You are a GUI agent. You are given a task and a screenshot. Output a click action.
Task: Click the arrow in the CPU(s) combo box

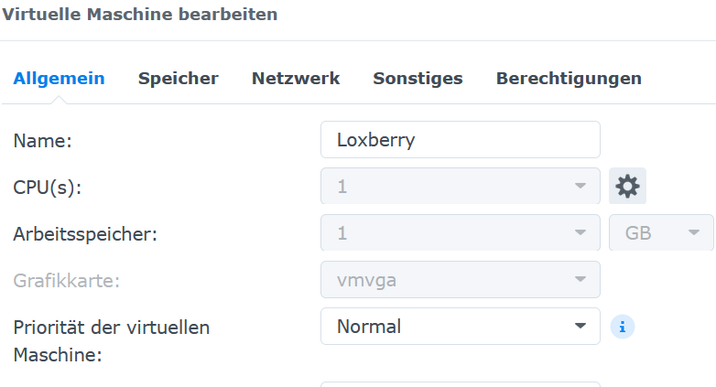tap(580, 187)
